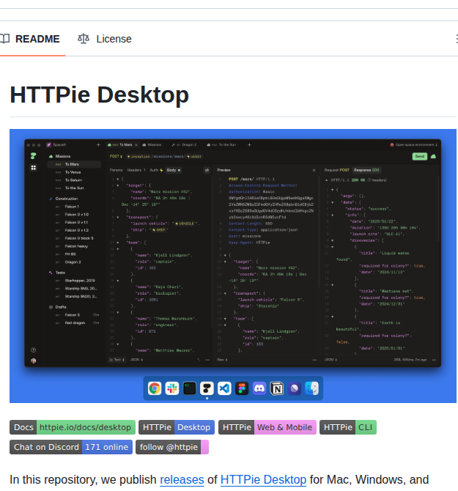This screenshot has height=491, width=458.
Task: Select Falcon 1 under Construction
Action: pos(72,207)
